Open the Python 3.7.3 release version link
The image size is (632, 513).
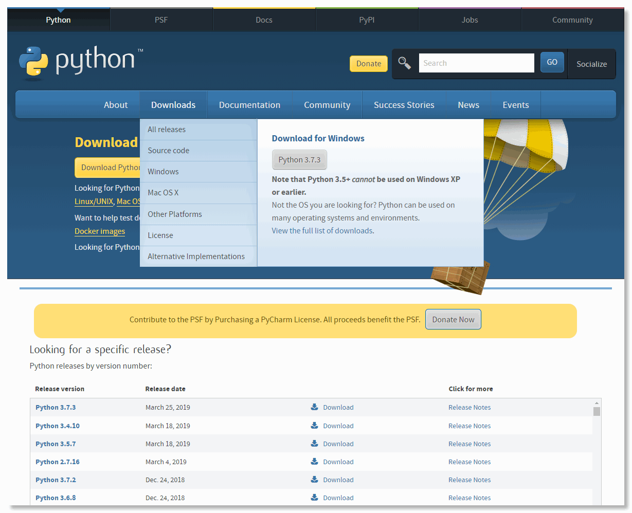point(56,407)
